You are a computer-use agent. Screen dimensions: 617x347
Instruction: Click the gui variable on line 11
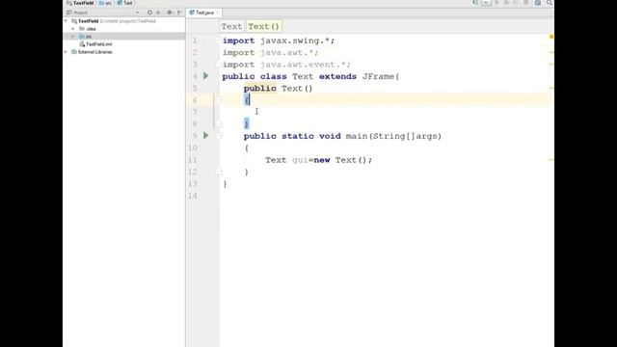pos(300,160)
